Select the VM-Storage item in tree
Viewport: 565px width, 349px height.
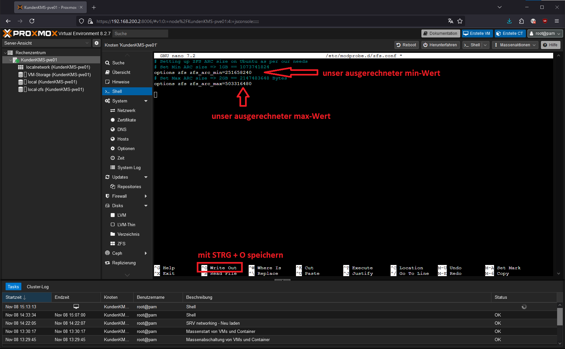[x=59, y=75]
